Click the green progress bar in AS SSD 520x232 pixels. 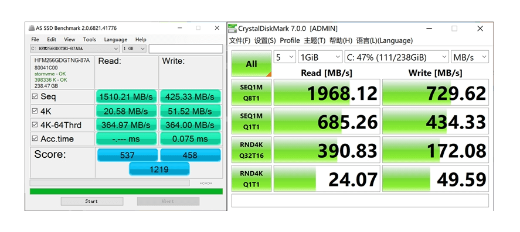click(x=126, y=191)
